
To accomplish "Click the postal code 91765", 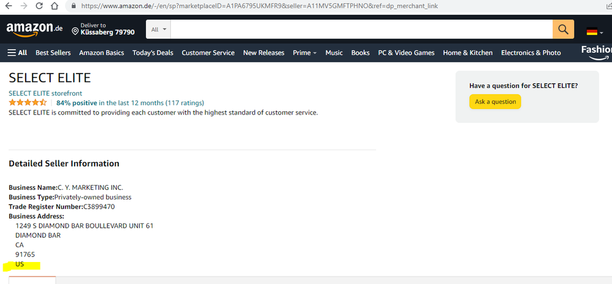I will (25, 255).
